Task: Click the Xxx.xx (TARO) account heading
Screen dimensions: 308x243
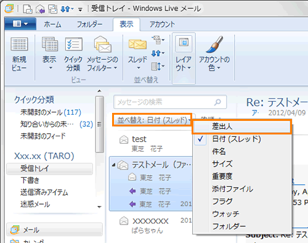Action: point(44,156)
